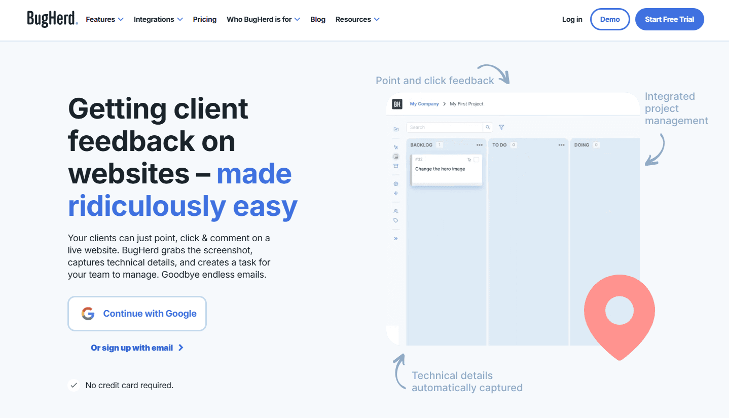Click the #32 task number
The width and height of the screenshot is (729, 418).
click(x=419, y=160)
